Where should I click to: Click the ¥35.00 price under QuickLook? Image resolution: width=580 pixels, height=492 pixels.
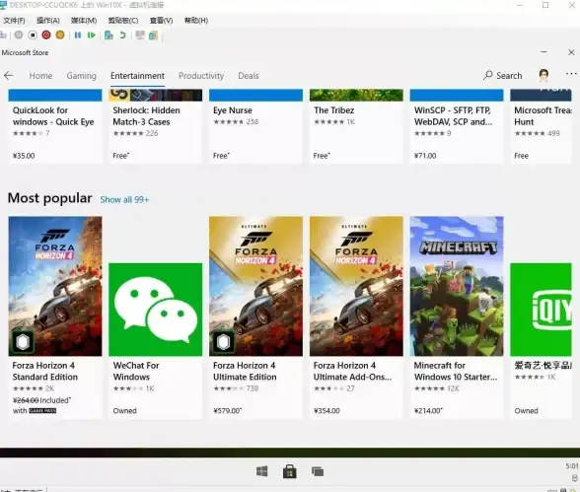click(24, 156)
